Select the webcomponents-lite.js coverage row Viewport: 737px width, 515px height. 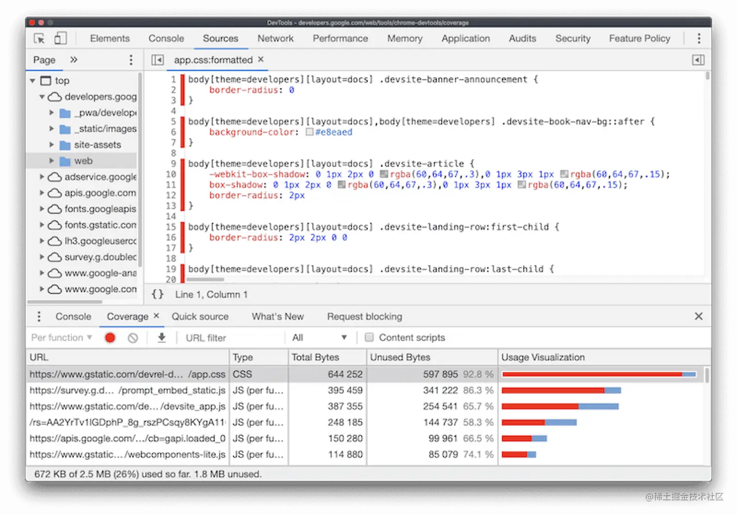pos(366,455)
